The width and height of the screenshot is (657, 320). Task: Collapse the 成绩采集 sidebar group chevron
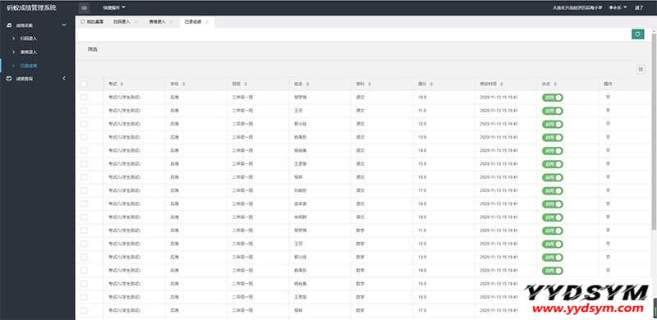[x=64, y=25]
